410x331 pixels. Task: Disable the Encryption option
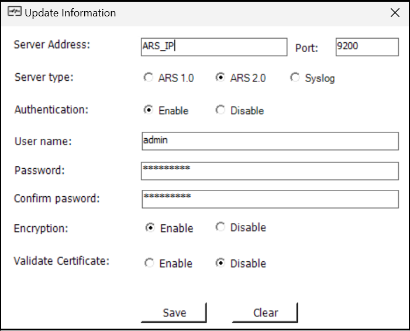[220, 227]
